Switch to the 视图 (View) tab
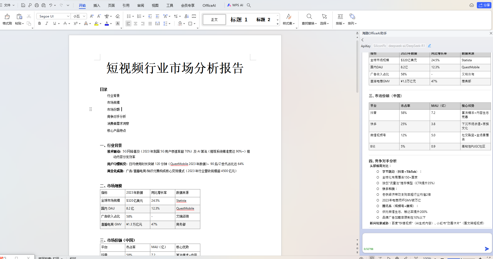Image resolution: width=493 pixels, height=259 pixels. click(155, 5)
